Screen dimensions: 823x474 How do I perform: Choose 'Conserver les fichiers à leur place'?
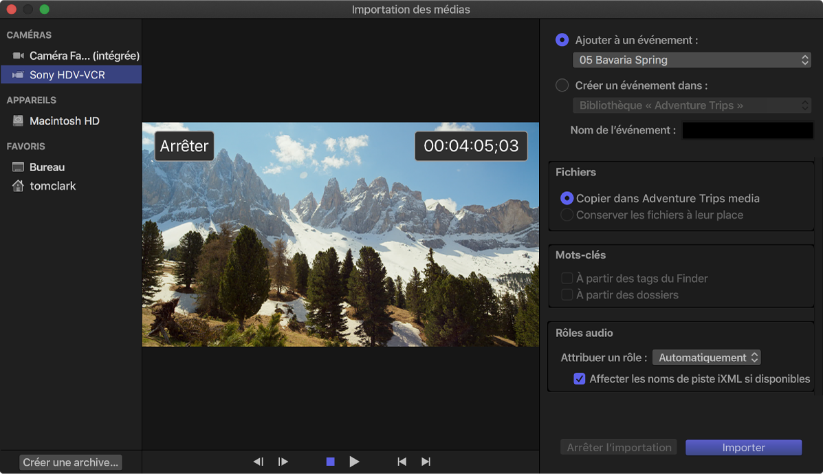[566, 215]
